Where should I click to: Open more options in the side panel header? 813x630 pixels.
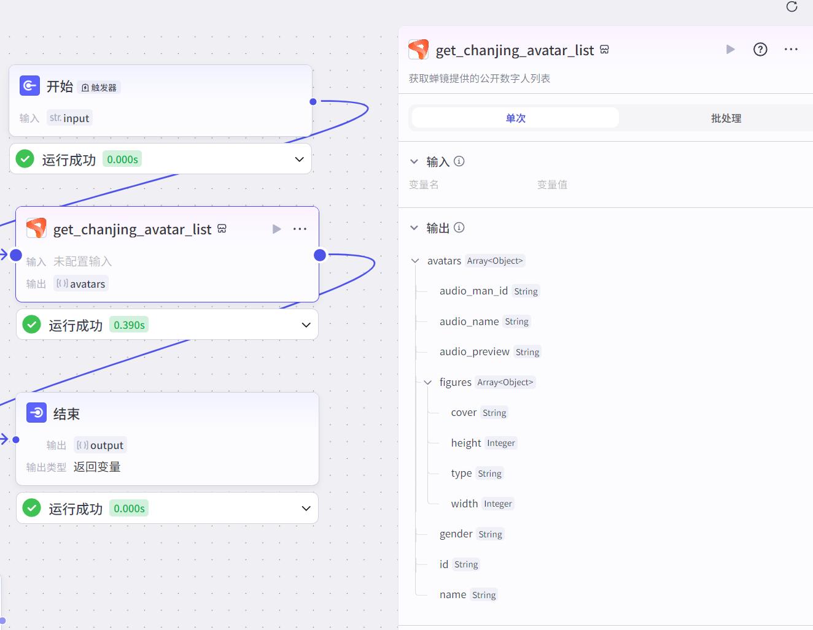[x=791, y=50]
